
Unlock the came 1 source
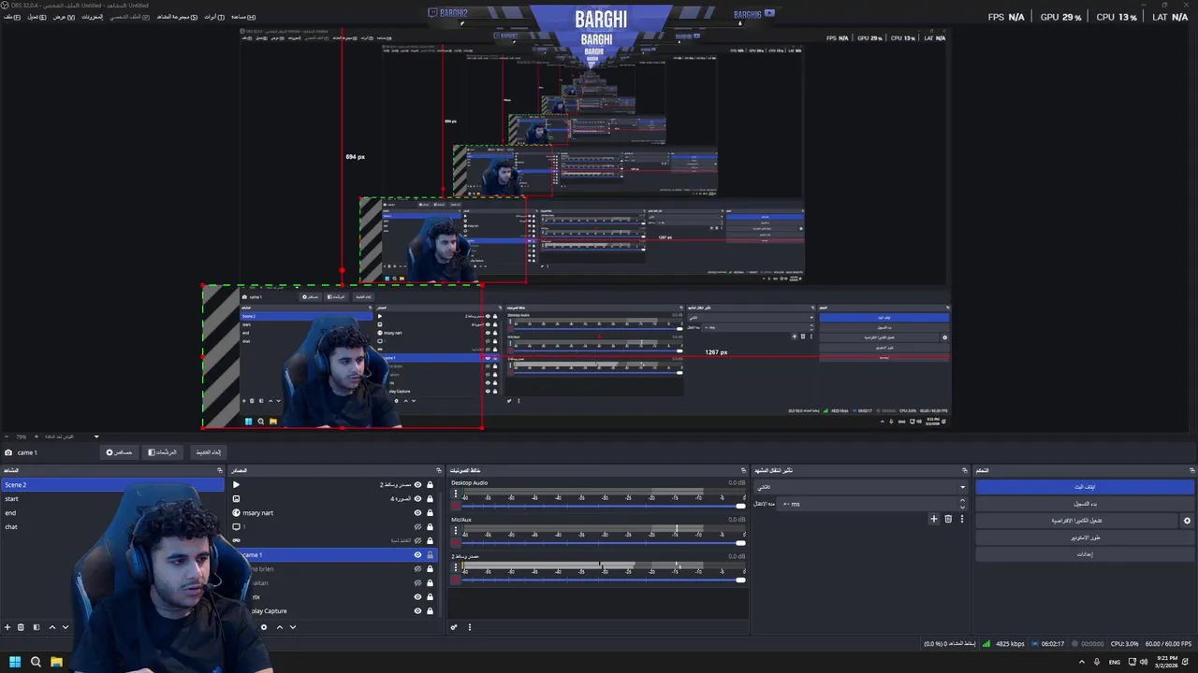[431, 554]
